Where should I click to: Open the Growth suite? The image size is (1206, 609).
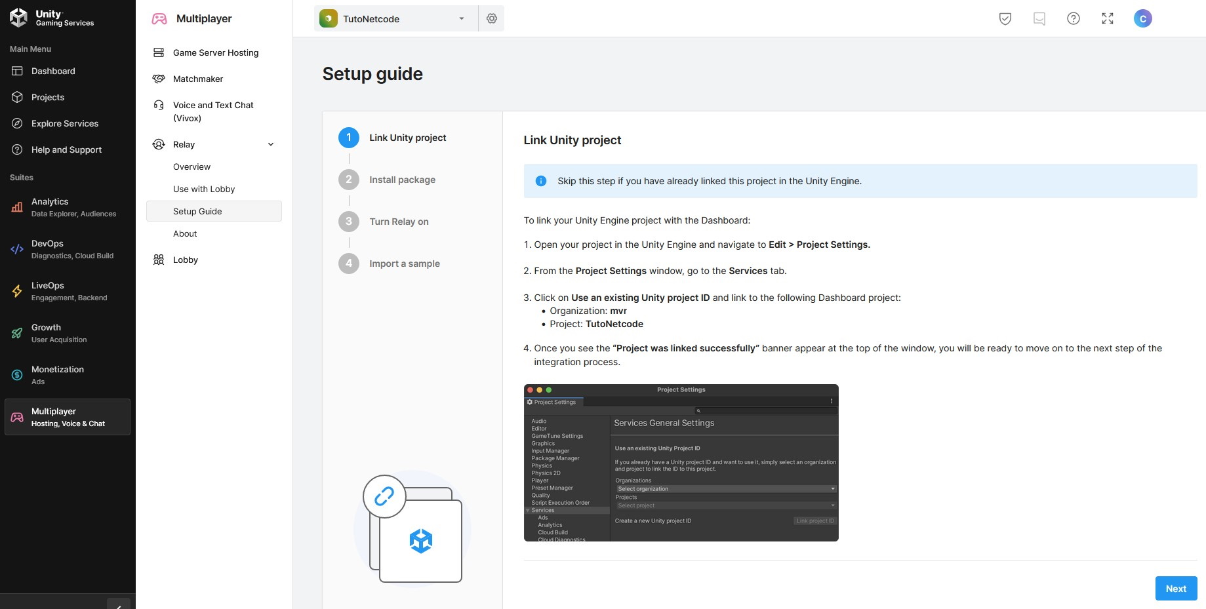coord(68,333)
